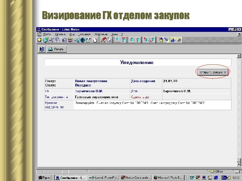
Task: Click the mail envelope icon in status bar
Action: 237,172
